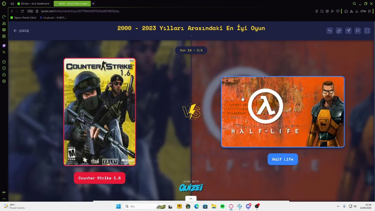Open Discord from the taskbar
The height and width of the screenshot is (211, 375).
click(248, 206)
